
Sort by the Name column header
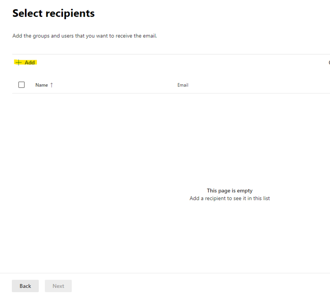(42, 85)
